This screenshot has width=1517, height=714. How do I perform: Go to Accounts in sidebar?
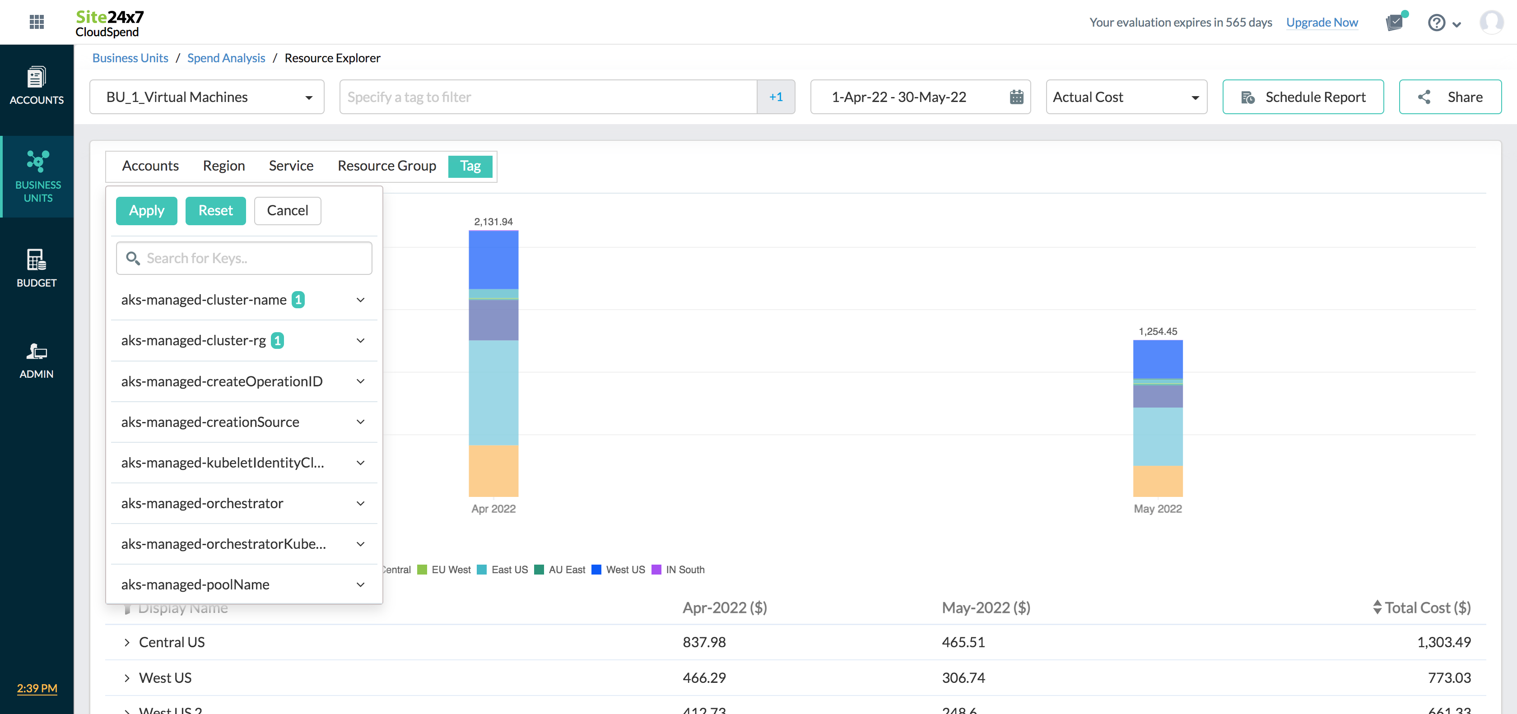point(37,86)
